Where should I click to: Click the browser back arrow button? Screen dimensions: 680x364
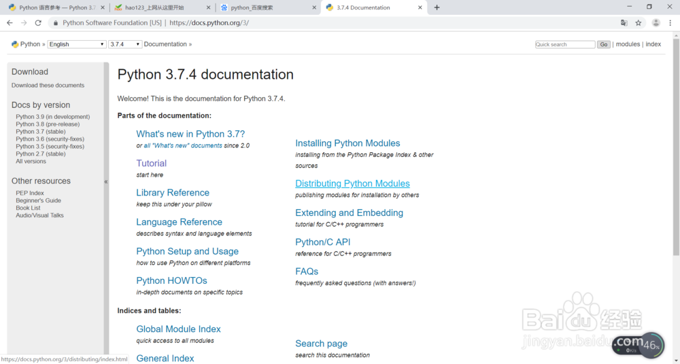tap(10, 22)
